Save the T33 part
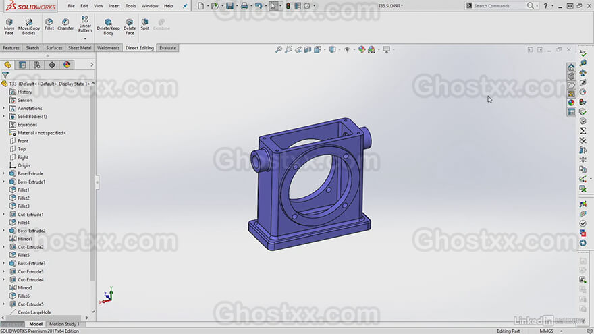594x334 pixels. click(230, 5)
